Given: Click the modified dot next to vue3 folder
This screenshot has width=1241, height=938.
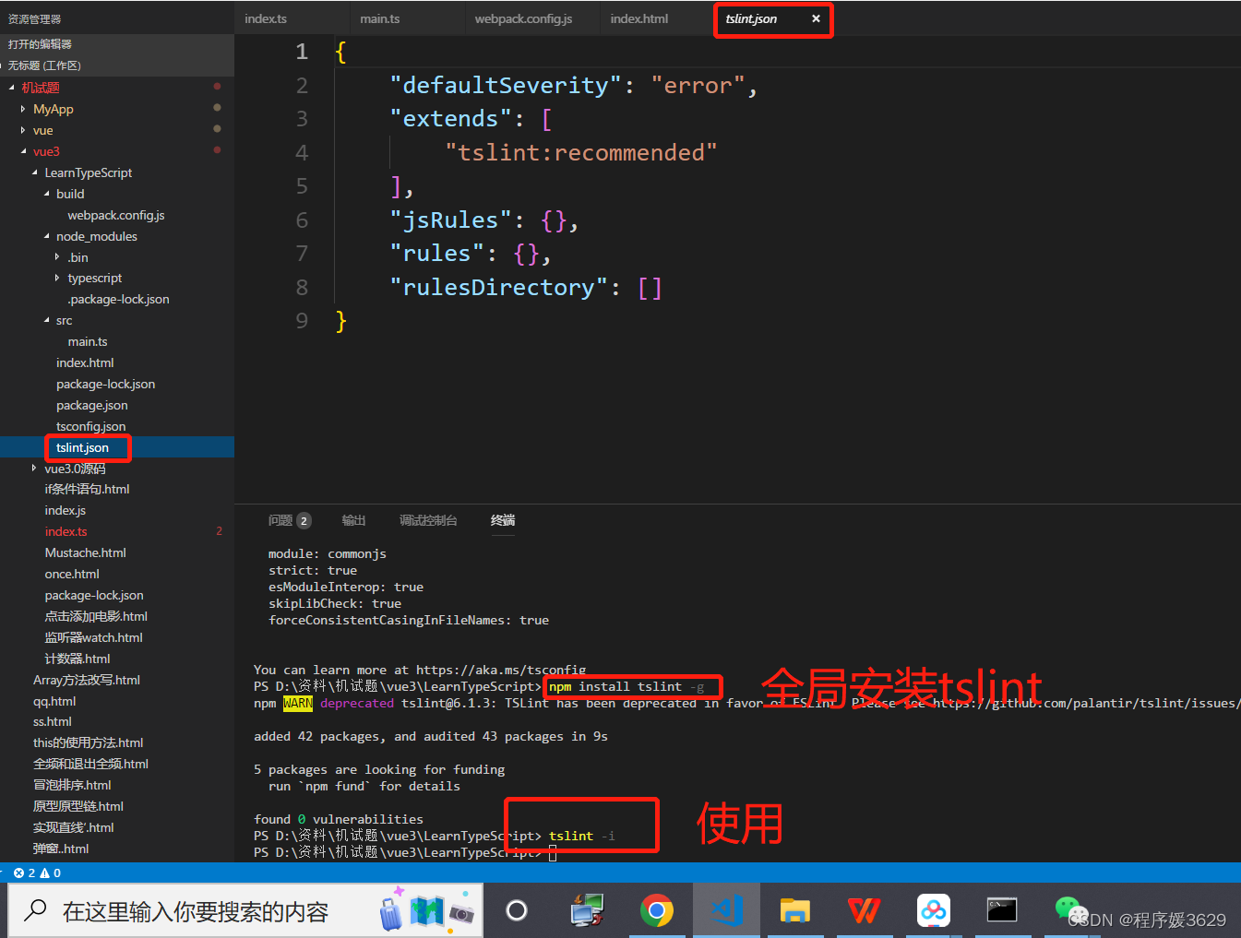Looking at the screenshot, I should 217,150.
